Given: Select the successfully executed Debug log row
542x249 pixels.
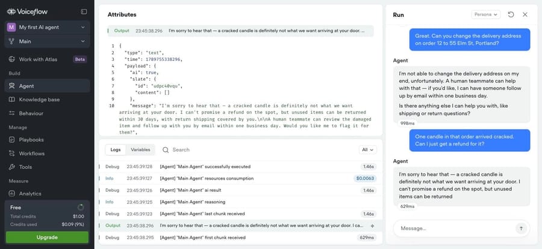Looking at the screenshot, I should (240, 166).
